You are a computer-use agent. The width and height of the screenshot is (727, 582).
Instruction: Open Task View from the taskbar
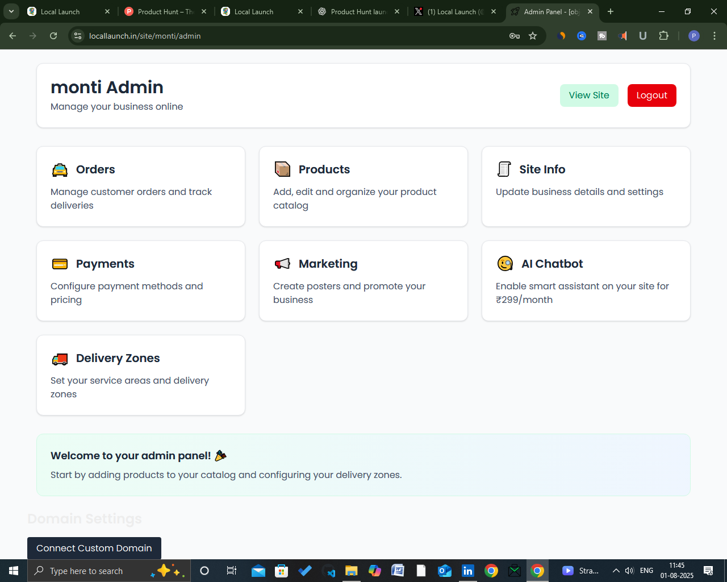tap(231, 571)
